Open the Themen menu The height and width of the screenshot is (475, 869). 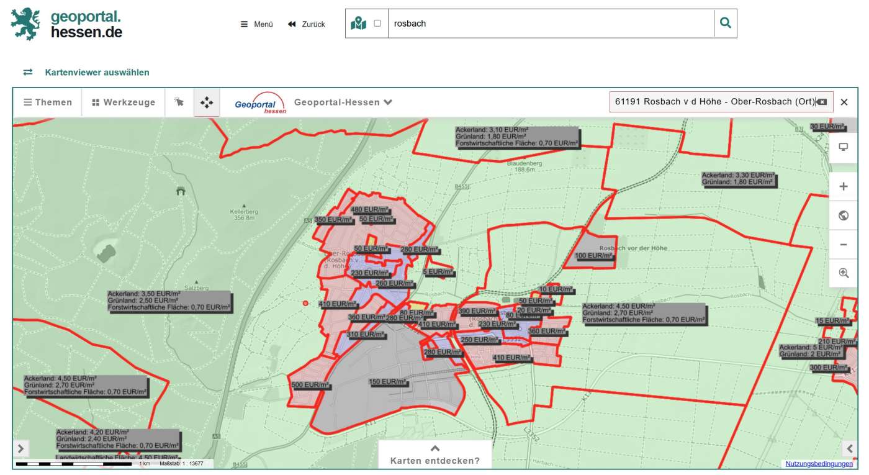[48, 102]
